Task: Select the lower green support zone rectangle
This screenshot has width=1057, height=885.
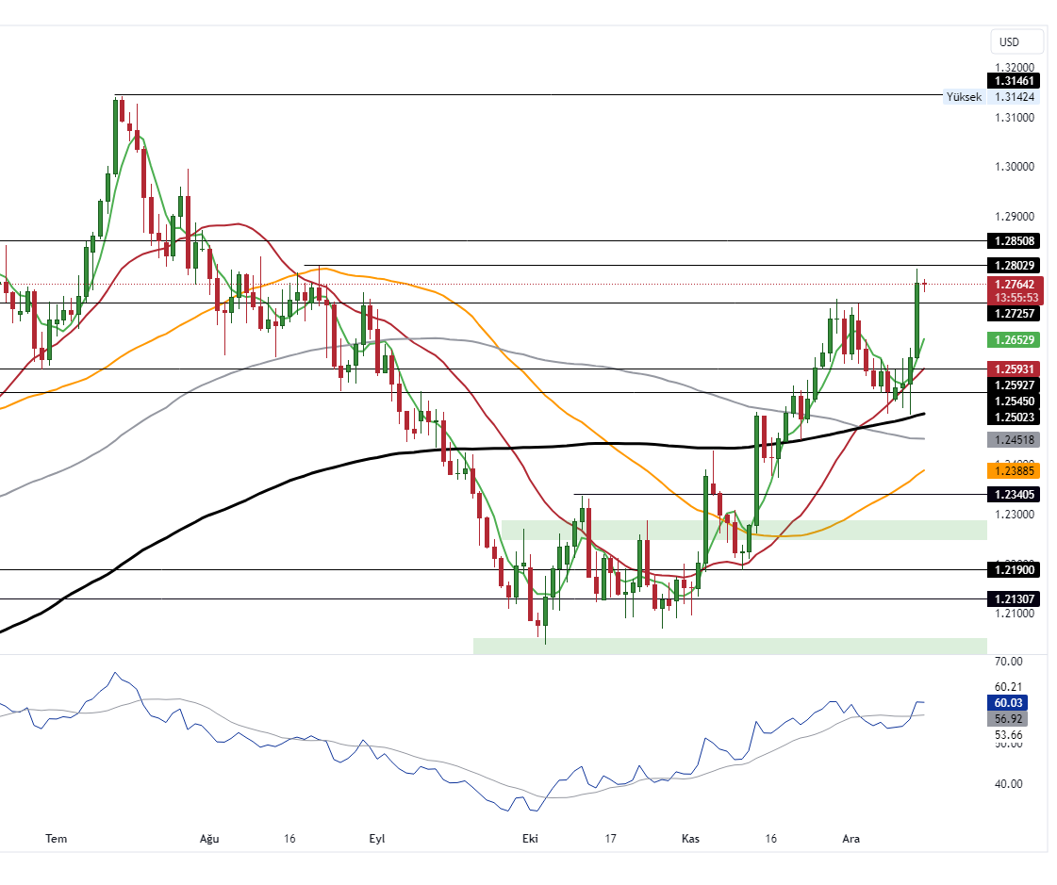Action: (729, 646)
